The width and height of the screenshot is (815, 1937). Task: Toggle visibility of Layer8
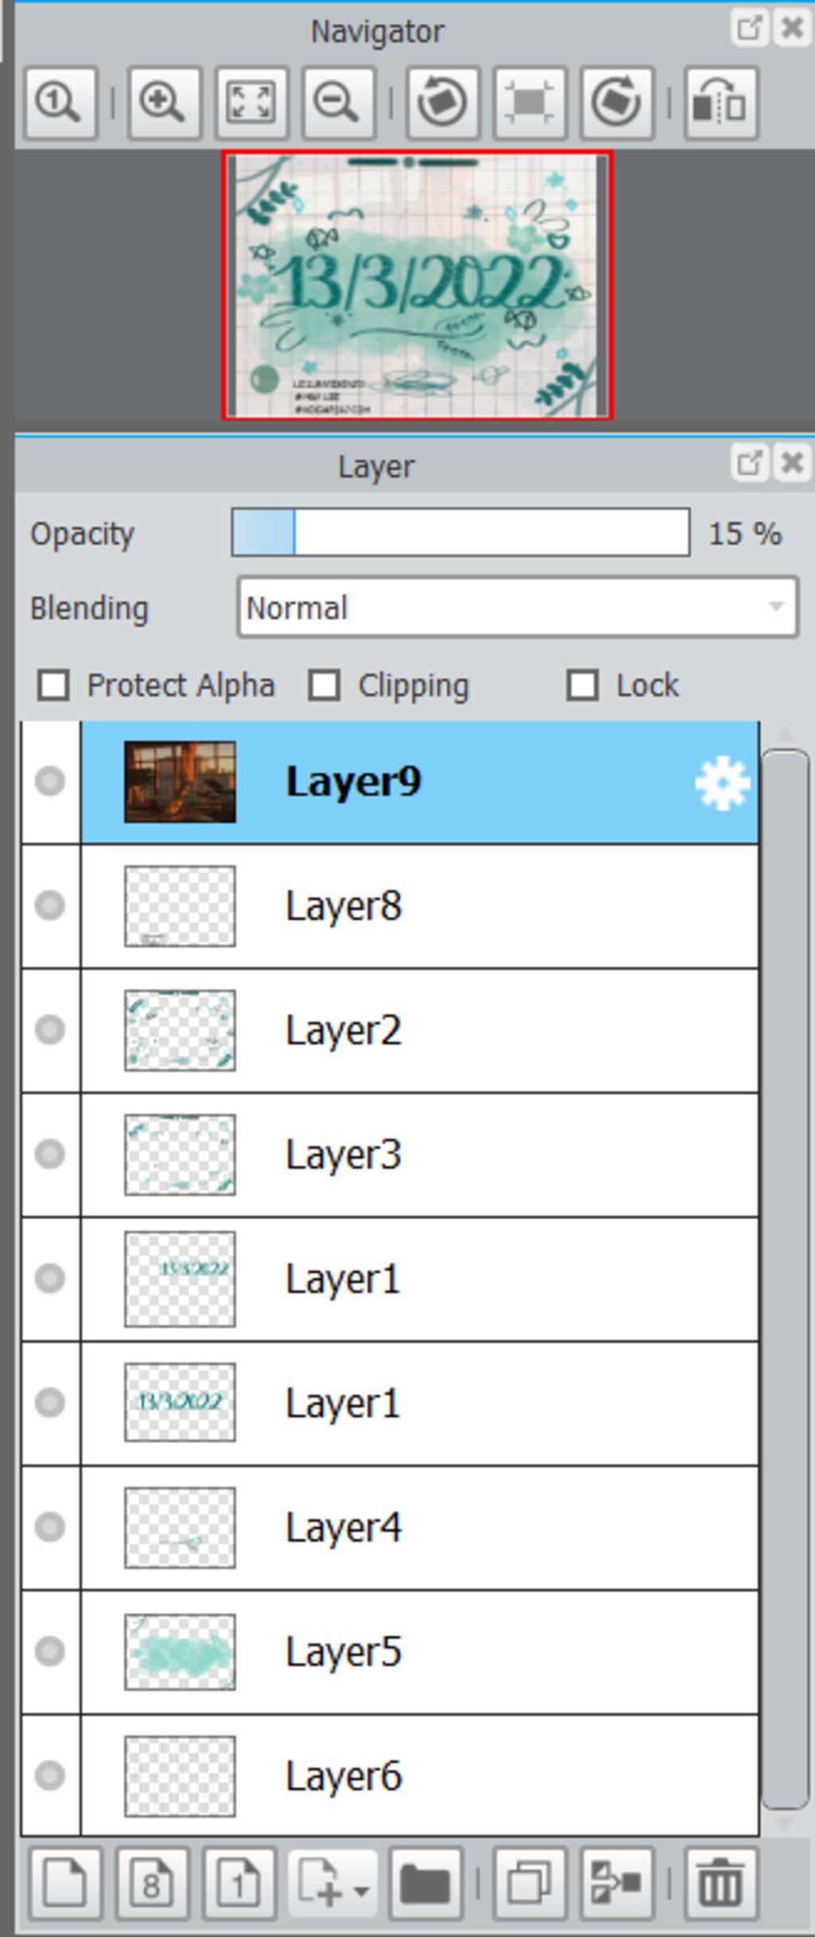(50, 906)
